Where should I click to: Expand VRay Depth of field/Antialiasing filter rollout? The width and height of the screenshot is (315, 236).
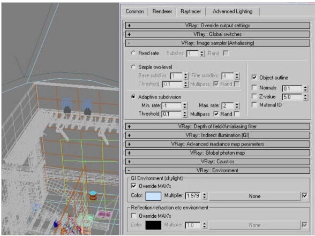pyautogui.click(x=217, y=127)
